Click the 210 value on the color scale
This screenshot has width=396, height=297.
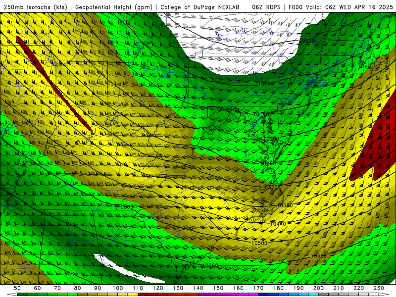tap(339, 288)
